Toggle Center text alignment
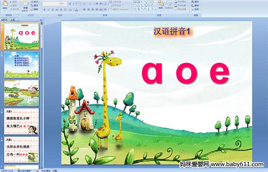 [88, 9]
